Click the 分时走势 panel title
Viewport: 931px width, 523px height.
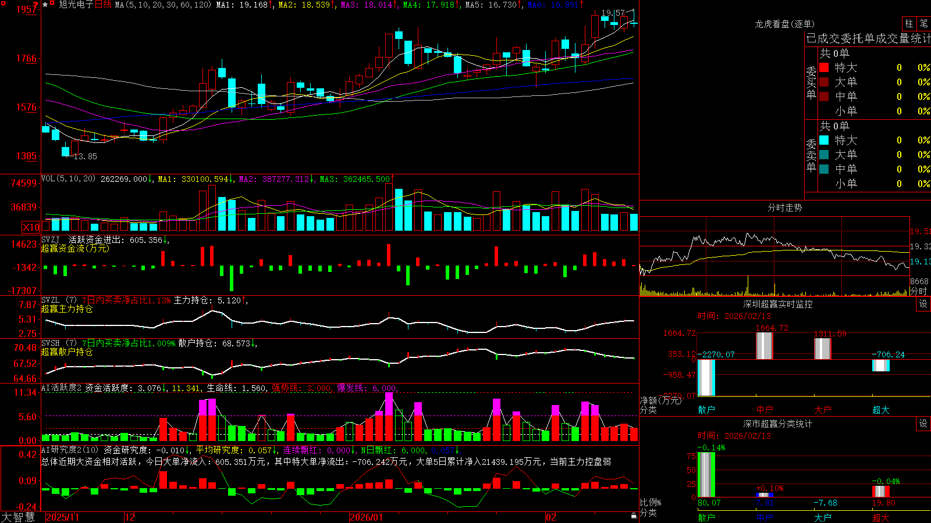click(784, 207)
